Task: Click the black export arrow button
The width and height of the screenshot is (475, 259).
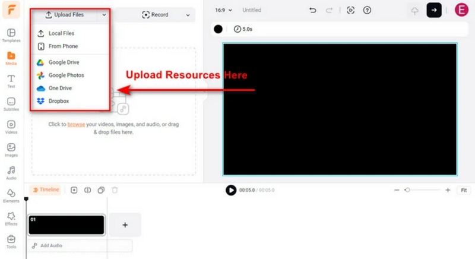Action: pos(434,10)
